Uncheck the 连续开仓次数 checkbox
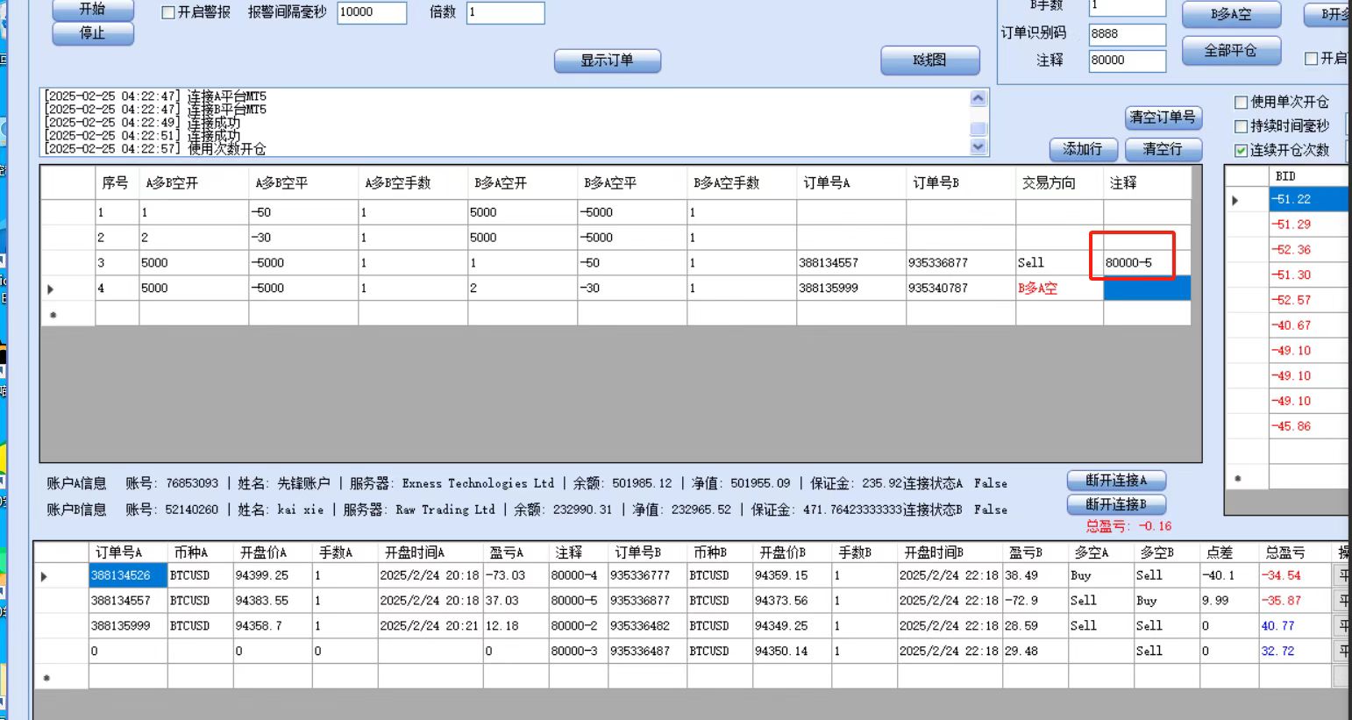1352x720 pixels. [x=1241, y=151]
